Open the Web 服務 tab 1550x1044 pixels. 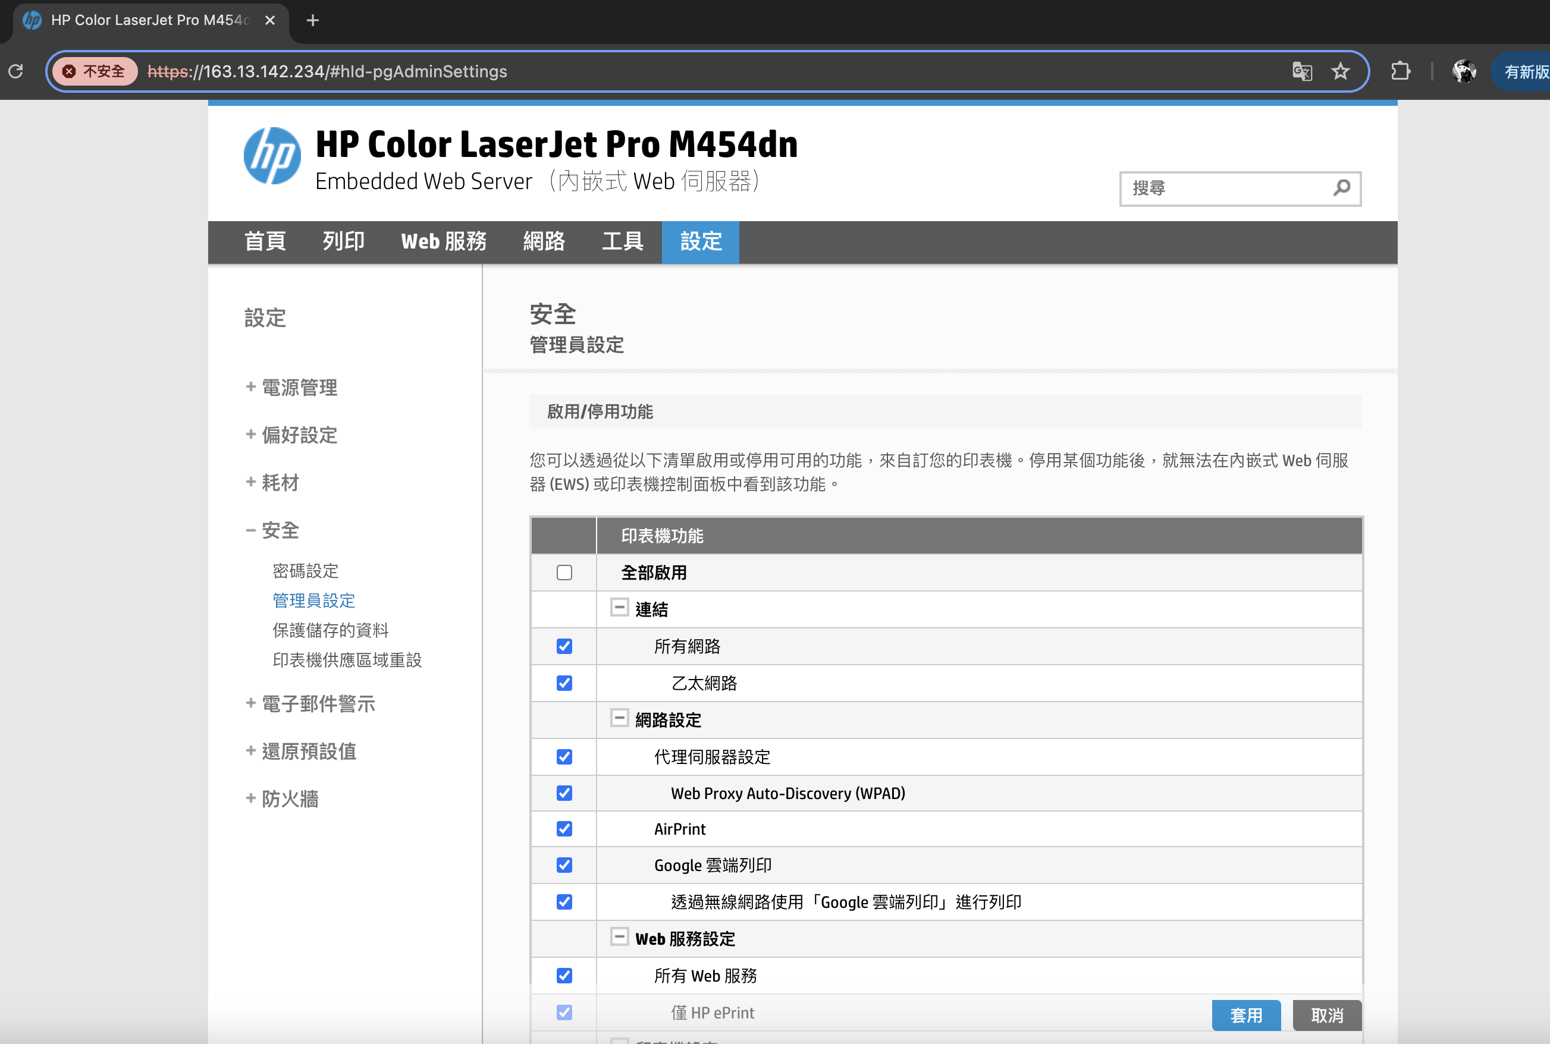444,242
